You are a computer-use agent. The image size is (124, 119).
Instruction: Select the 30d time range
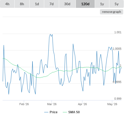tap(67, 4)
